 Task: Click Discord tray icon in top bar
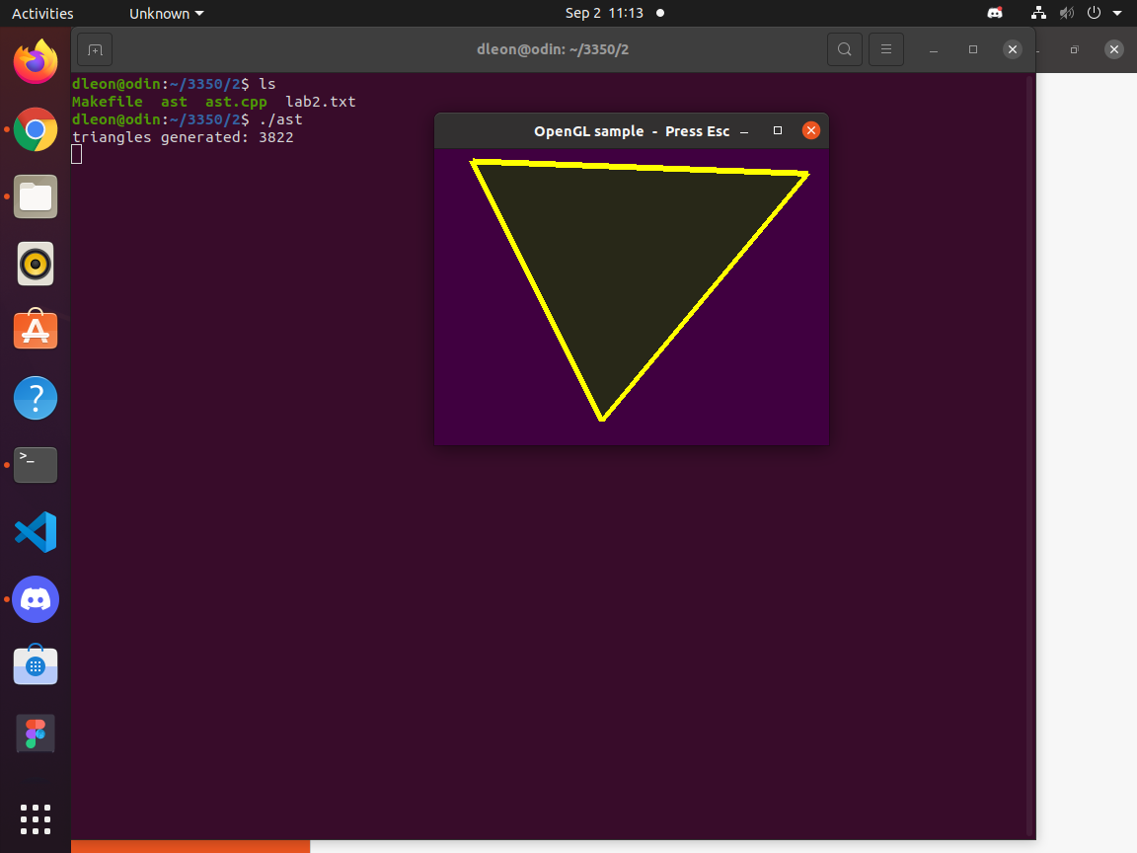pyautogui.click(x=995, y=13)
